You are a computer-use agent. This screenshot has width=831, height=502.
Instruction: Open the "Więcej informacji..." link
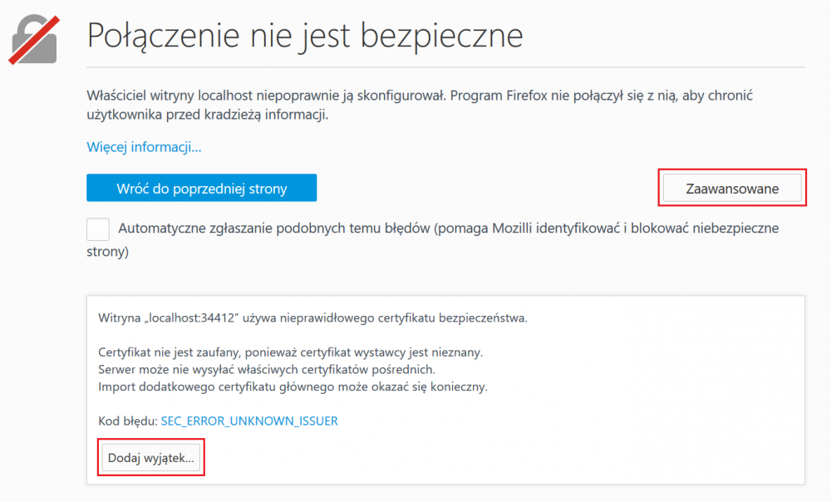pyautogui.click(x=144, y=147)
